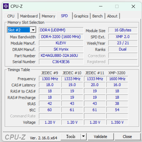
Task: Open the CPU tab
Action: 11,16
